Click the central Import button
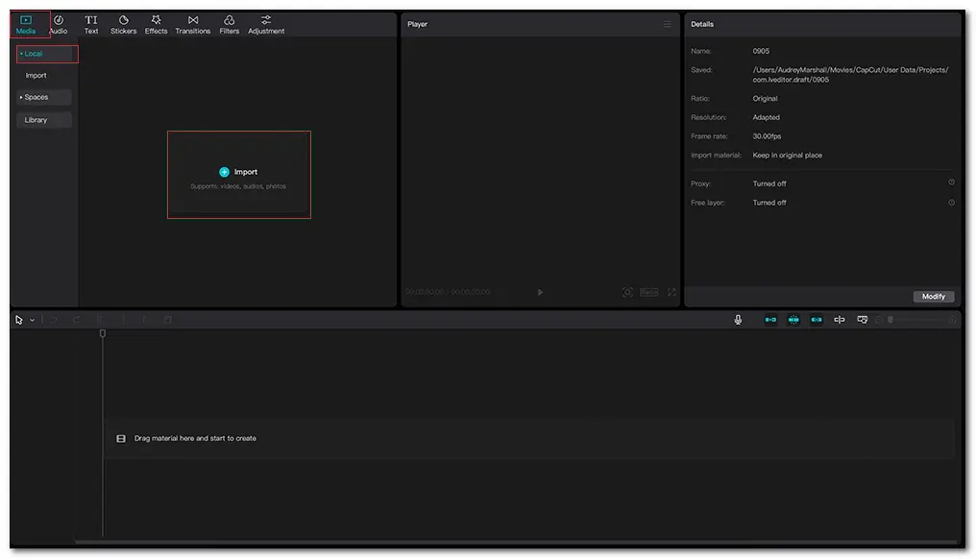976x559 pixels. pyautogui.click(x=238, y=173)
